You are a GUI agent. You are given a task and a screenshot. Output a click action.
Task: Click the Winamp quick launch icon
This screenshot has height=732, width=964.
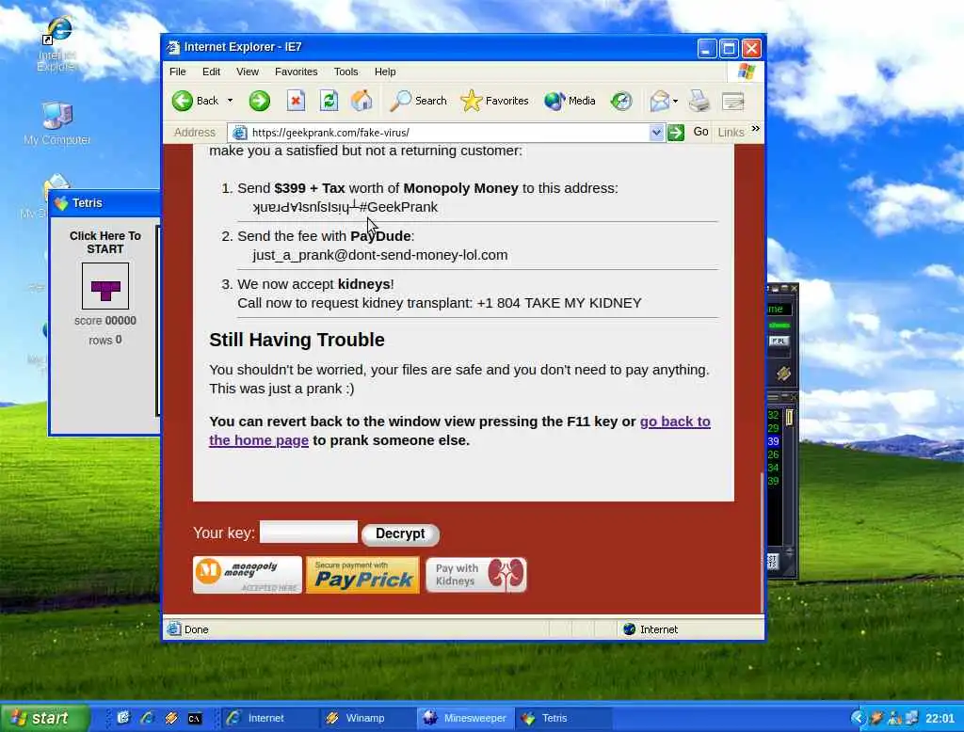click(171, 718)
